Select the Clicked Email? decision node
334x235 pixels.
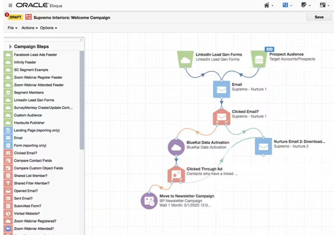tap(221, 117)
